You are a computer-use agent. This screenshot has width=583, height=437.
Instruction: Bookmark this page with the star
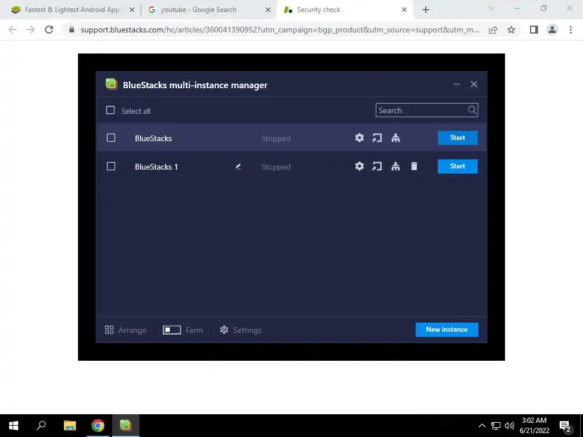[x=511, y=30]
